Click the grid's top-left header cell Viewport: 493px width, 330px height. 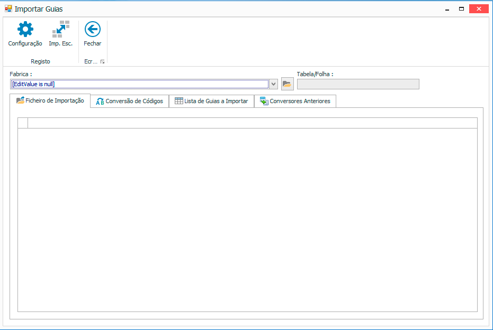coord(23,123)
